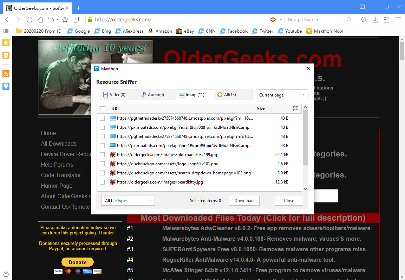Open the undo history dropdown arrow
405x280 pixels.
pyautogui.click(x=57, y=20)
